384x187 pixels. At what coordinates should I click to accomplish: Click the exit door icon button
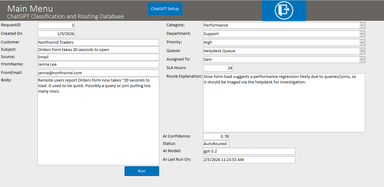click(284, 11)
